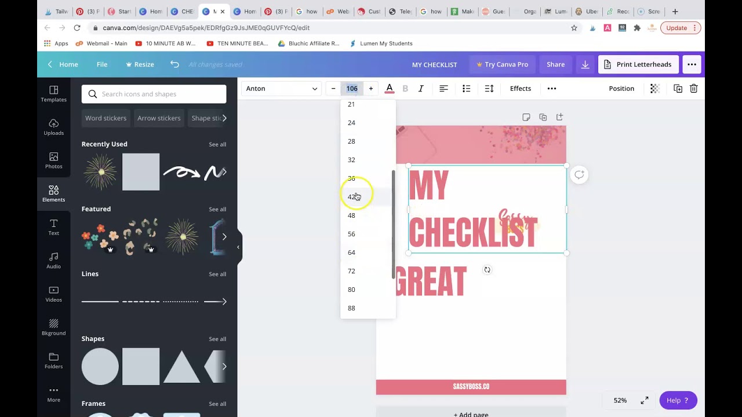The height and width of the screenshot is (417, 742).
Task: Expand more toolbar options (three dots)
Action: (552, 89)
